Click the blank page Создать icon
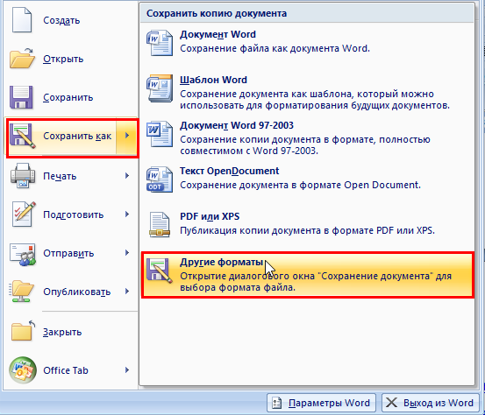This screenshot has height=415, width=485. point(22,20)
